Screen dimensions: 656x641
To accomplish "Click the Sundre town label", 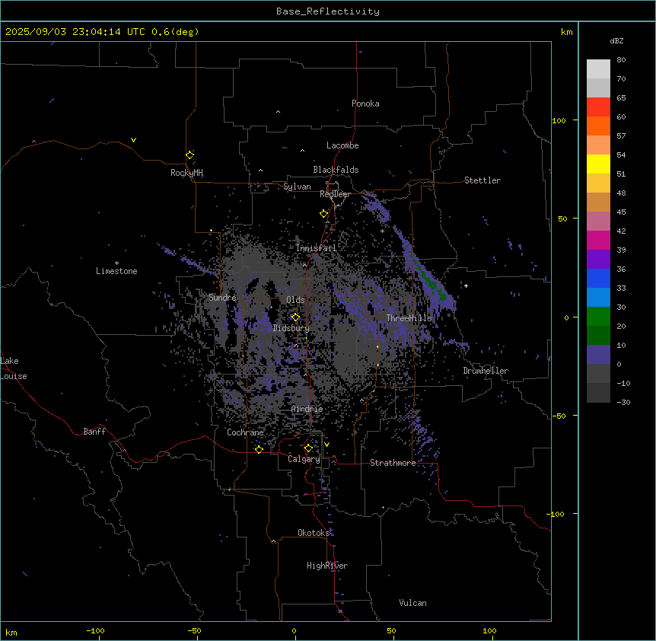I will pyautogui.click(x=222, y=298).
